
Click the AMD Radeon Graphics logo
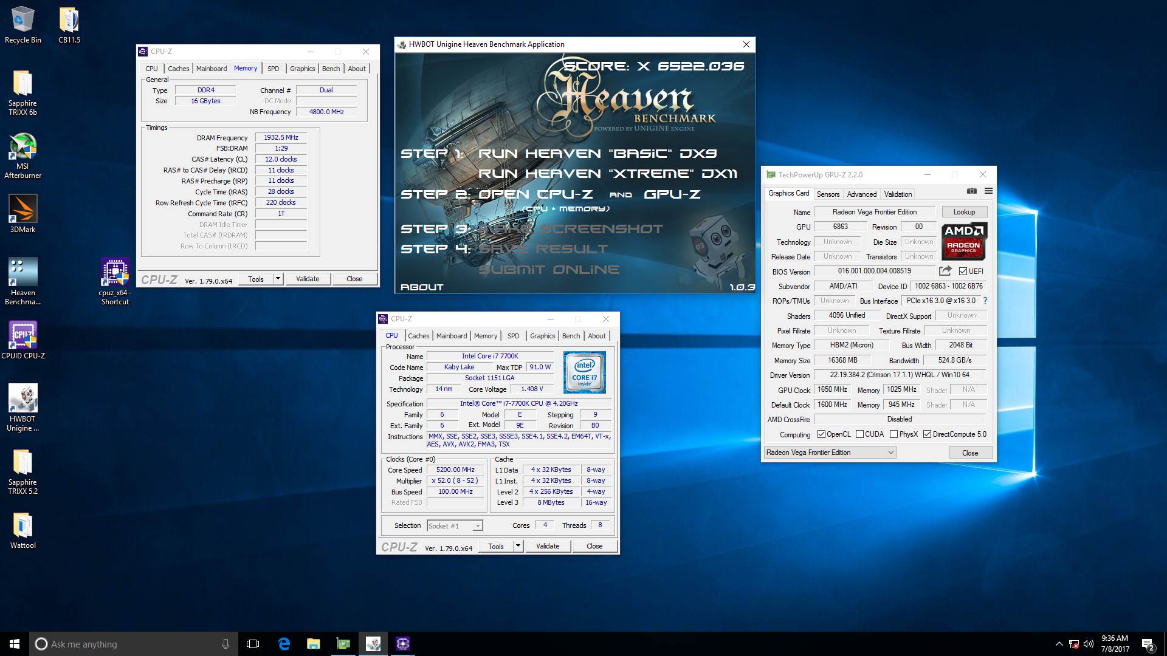tap(964, 241)
